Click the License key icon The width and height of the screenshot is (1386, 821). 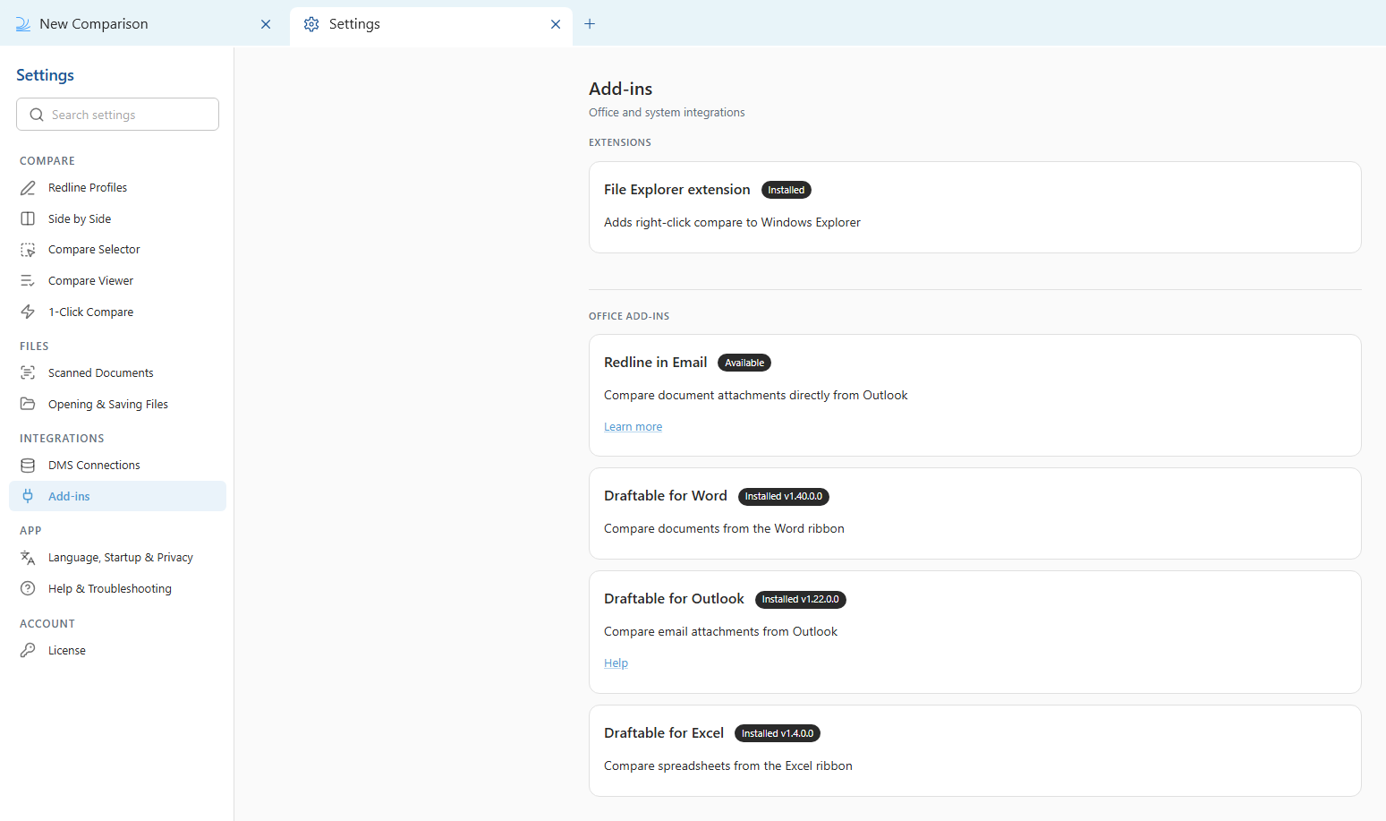coord(28,651)
